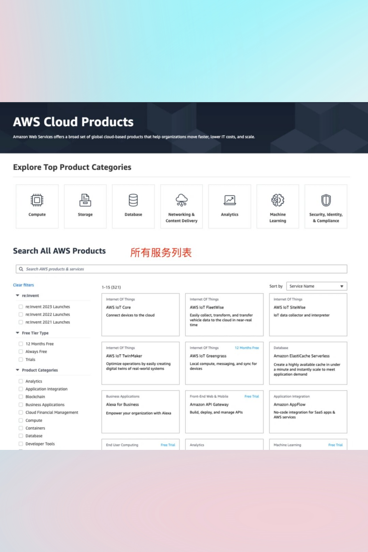Collapse the Product Categories filter group
Image resolution: width=368 pixels, height=552 pixels.
coord(17,370)
